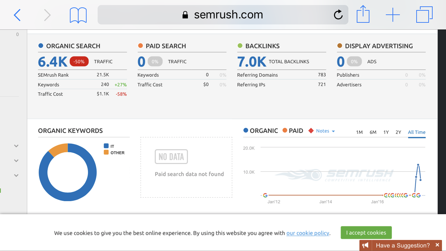Click the 7.0K total backlinks value
Viewport: 446px width, 251px height.
(252, 62)
